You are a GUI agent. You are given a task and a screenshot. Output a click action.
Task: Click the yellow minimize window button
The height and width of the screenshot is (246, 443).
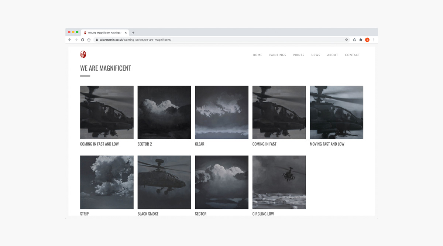pyautogui.click(x=73, y=32)
